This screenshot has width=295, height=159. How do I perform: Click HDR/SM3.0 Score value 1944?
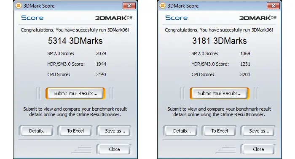point(101,64)
